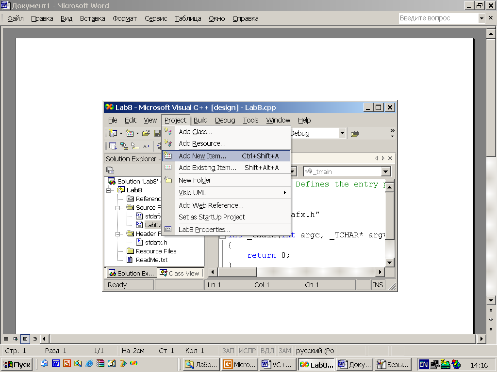Screen dimensions: 497x372
Task: Collapse the Source Files folder node
Action: coord(117,208)
